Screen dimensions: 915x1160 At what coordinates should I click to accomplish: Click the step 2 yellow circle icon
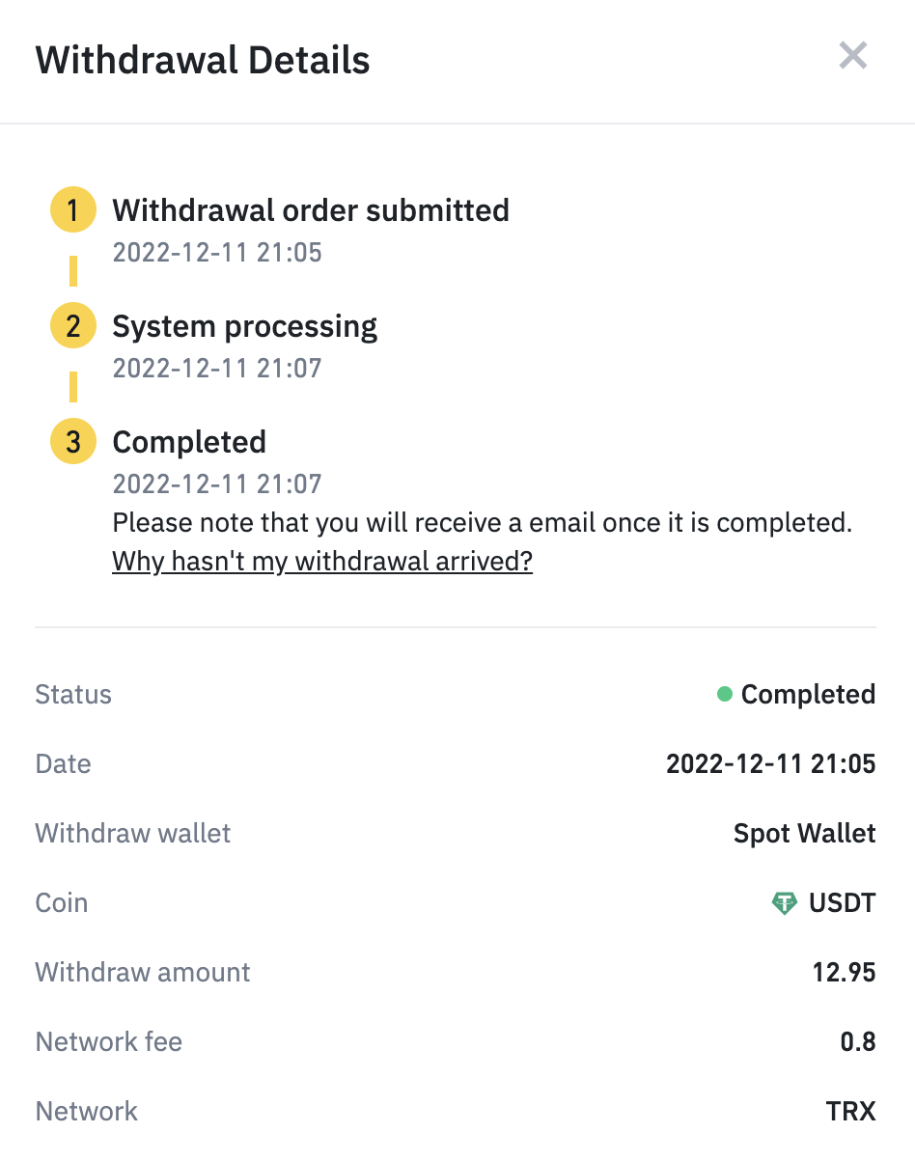pyautogui.click(x=73, y=326)
